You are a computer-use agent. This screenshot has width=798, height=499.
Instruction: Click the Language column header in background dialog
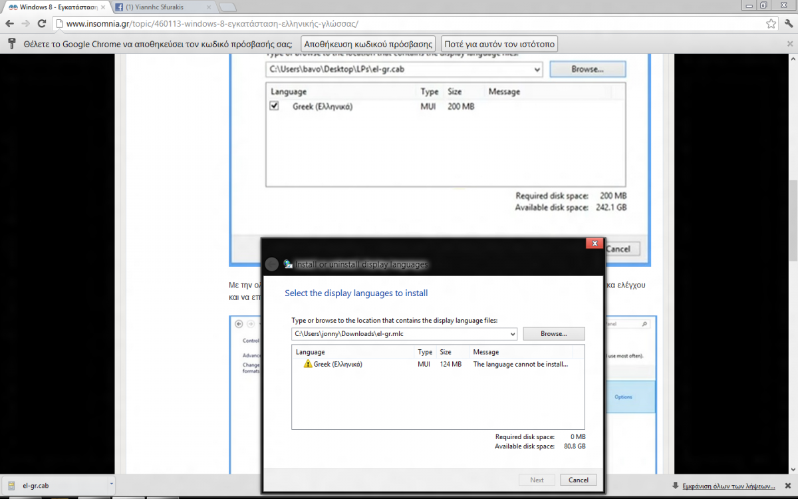click(x=289, y=92)
